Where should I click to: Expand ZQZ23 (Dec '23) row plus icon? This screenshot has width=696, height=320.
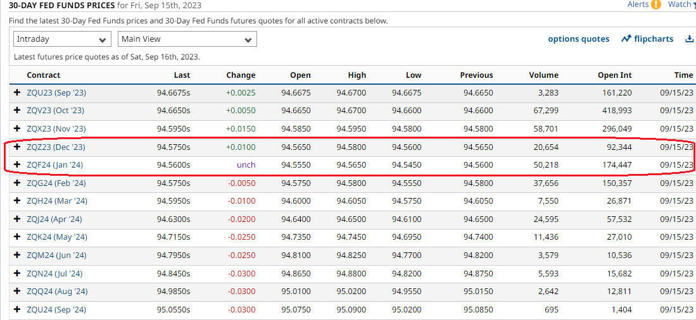click(17, 147)
